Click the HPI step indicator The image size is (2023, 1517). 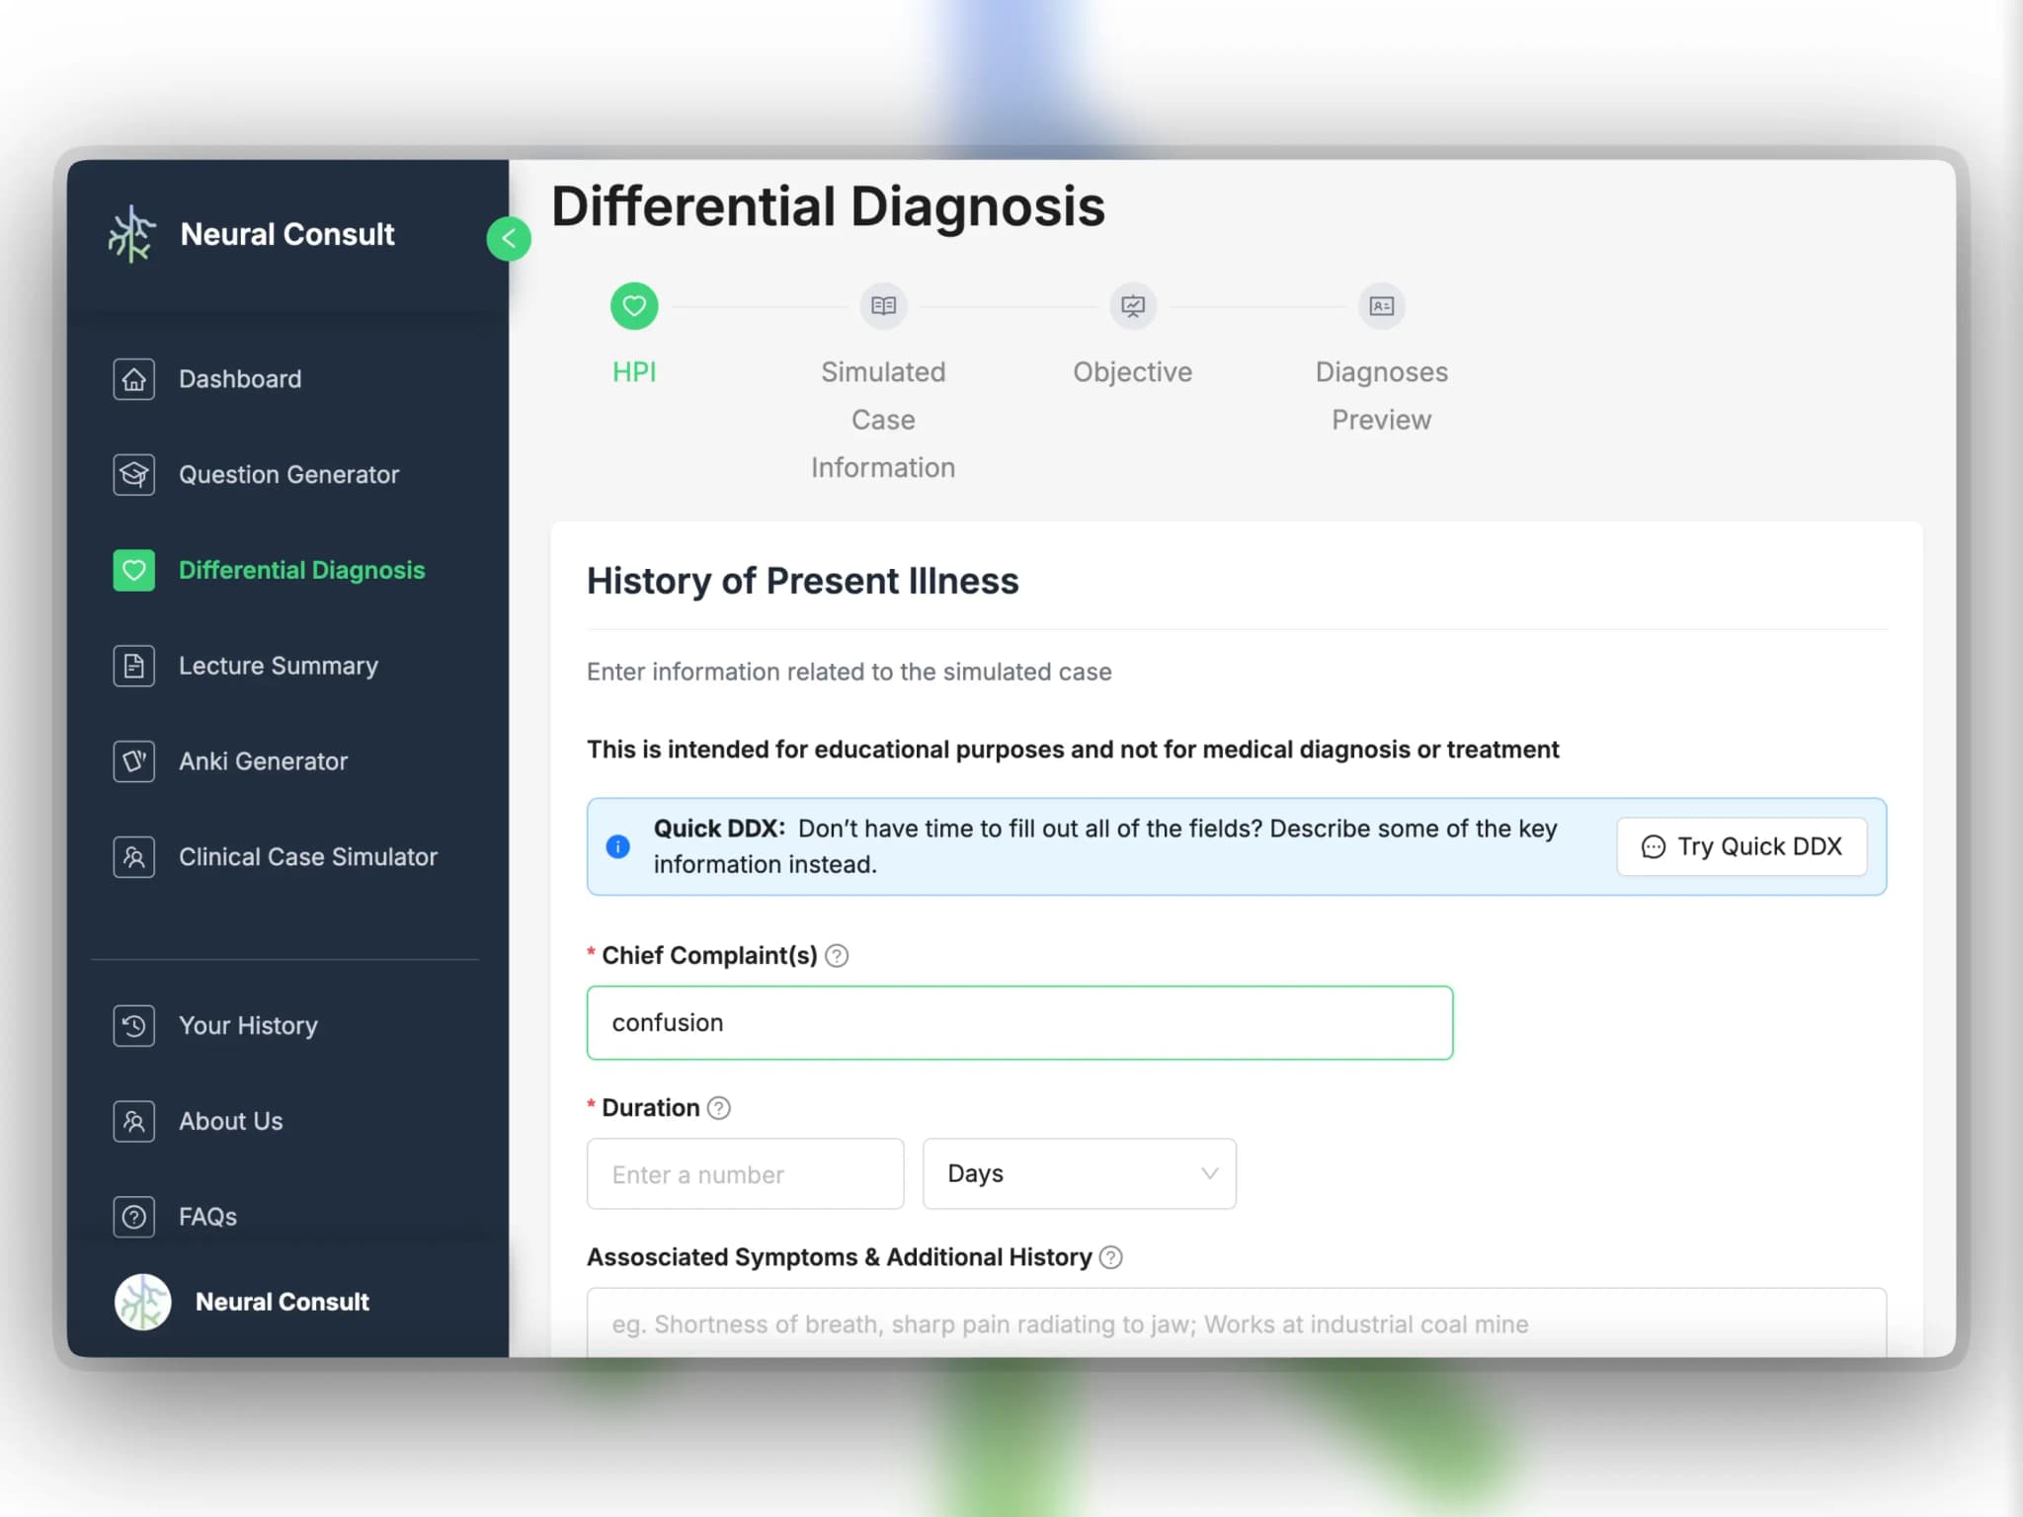coord(634,304)
